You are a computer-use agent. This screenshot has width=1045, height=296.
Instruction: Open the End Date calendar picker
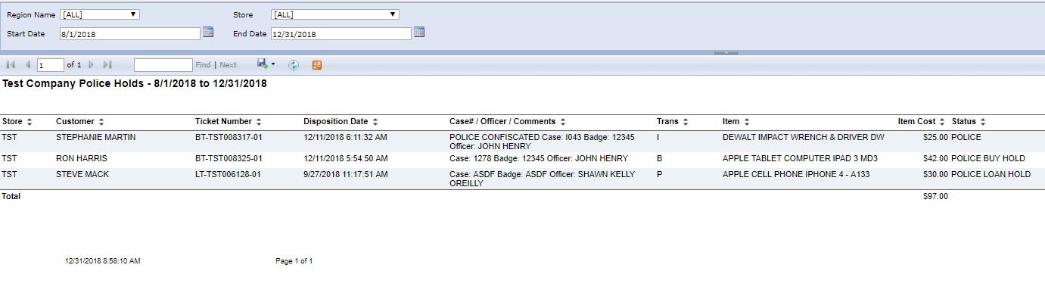pyautogui.click(x=419, y=33)
